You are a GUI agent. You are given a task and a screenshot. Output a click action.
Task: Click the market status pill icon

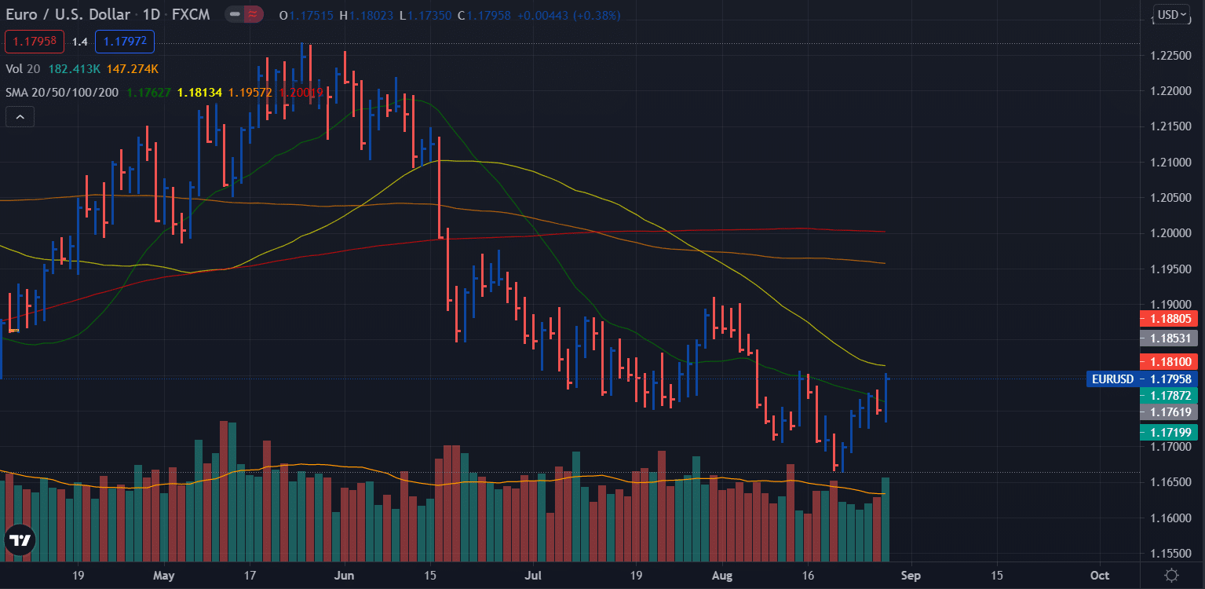[x=234, y=15]
